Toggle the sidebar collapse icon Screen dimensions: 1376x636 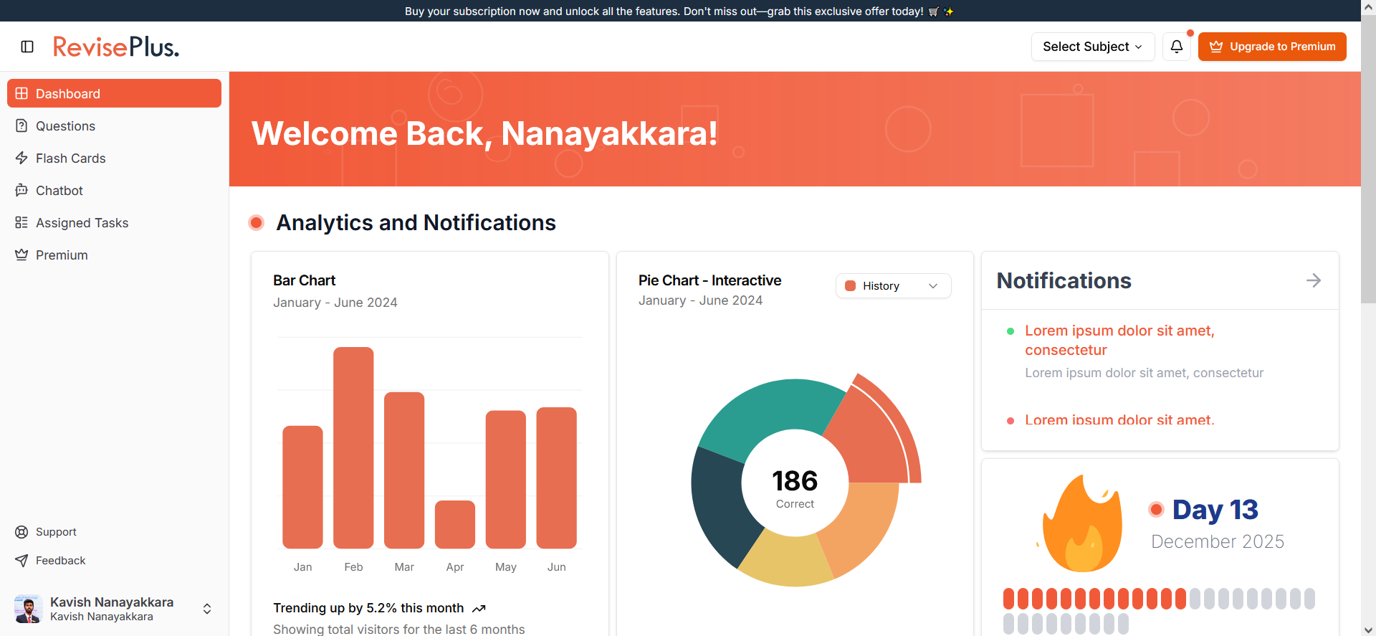(x=27, y=47)
